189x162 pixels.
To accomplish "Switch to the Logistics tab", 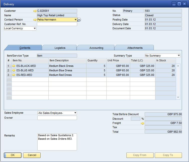I will point(60,48).
